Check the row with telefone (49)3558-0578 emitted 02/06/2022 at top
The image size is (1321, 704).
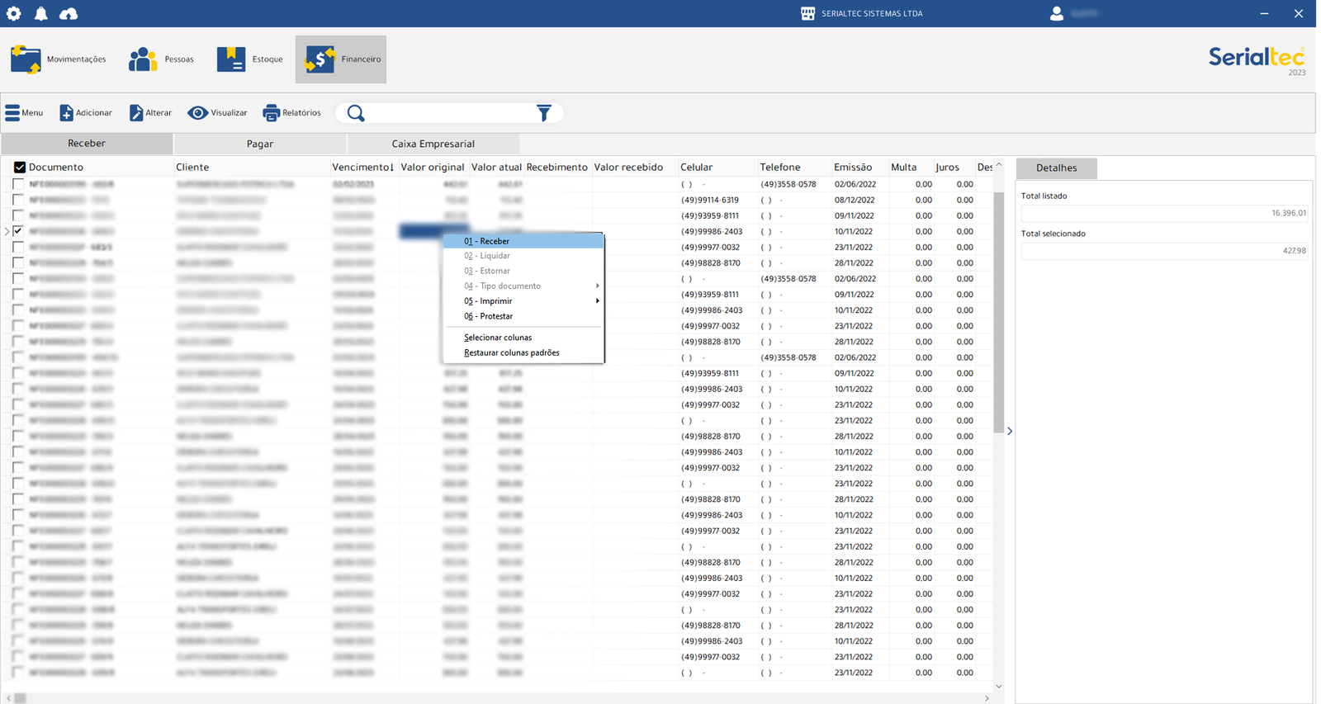point(18,184)
